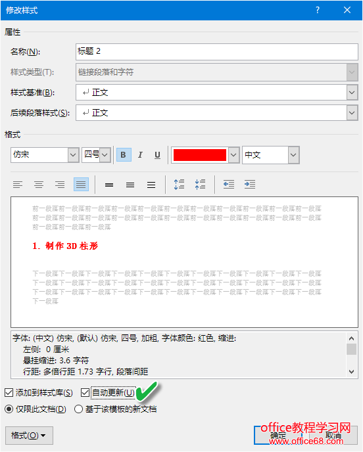Image resolution: width=363 pixels, height=452 pixels.
Task: Toggle the Underline formatting button
Action: [157, 155]
